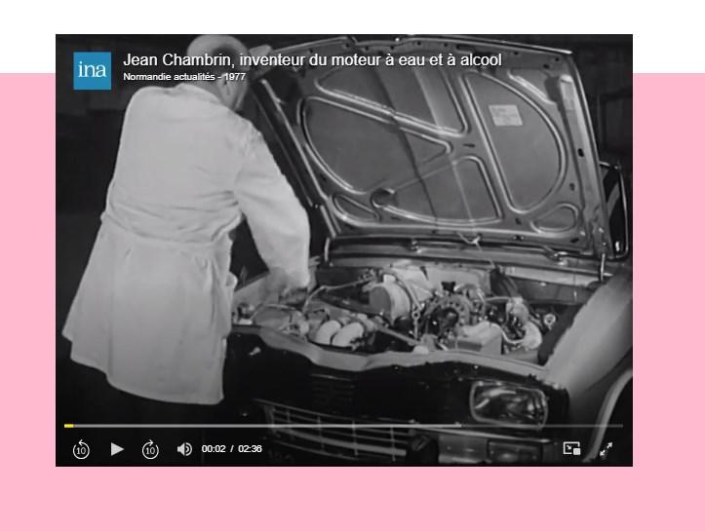The image size is (705, 531).
Task: Mute the video volume
Action: pyautogui.click(x=184, y=449)
